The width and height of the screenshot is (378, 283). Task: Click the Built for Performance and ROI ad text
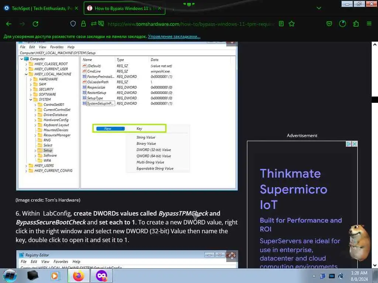coord(300,224)
